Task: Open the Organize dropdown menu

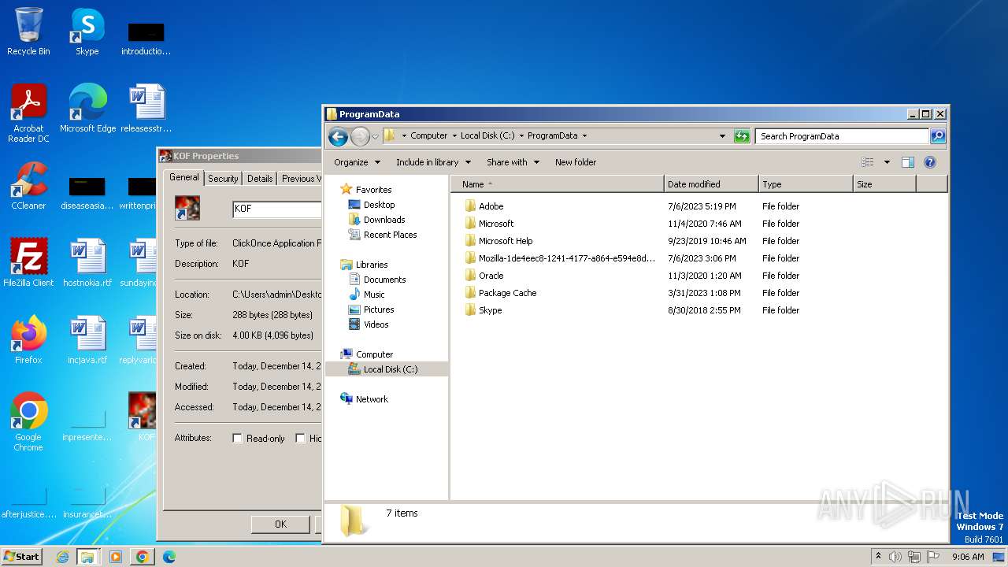Action: (x=357, y=162)
